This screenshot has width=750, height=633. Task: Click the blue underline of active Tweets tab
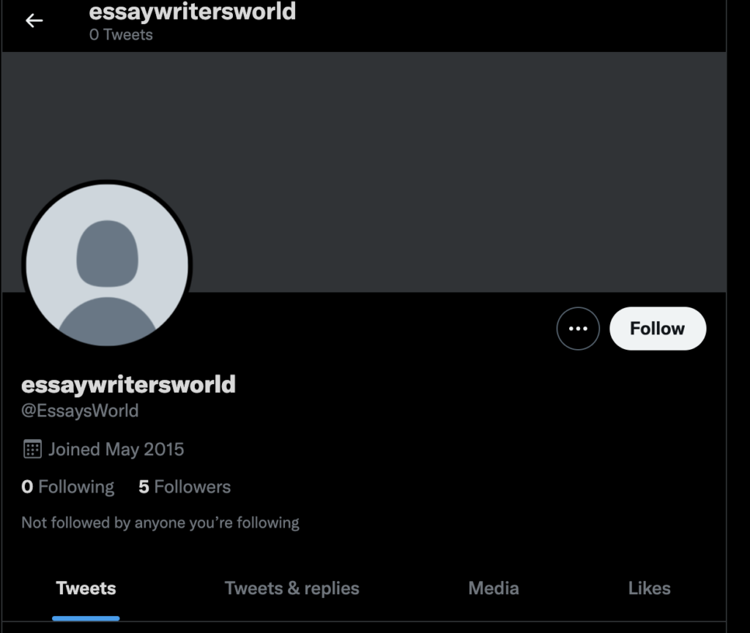click(86, 618)
